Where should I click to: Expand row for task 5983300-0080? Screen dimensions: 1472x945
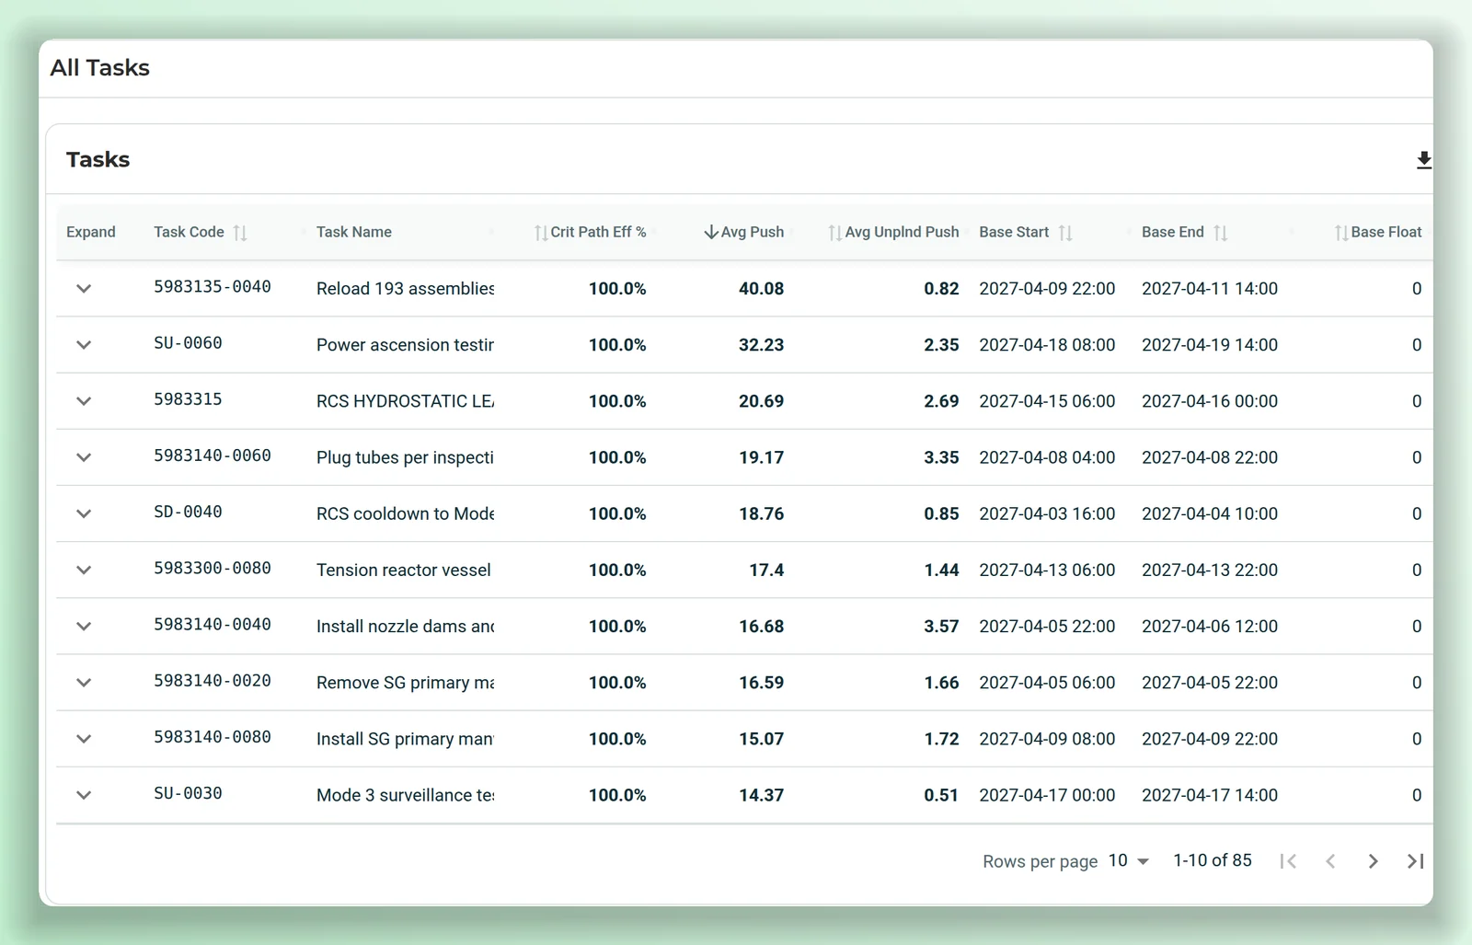pyautogui.click(x=84, y=570)
